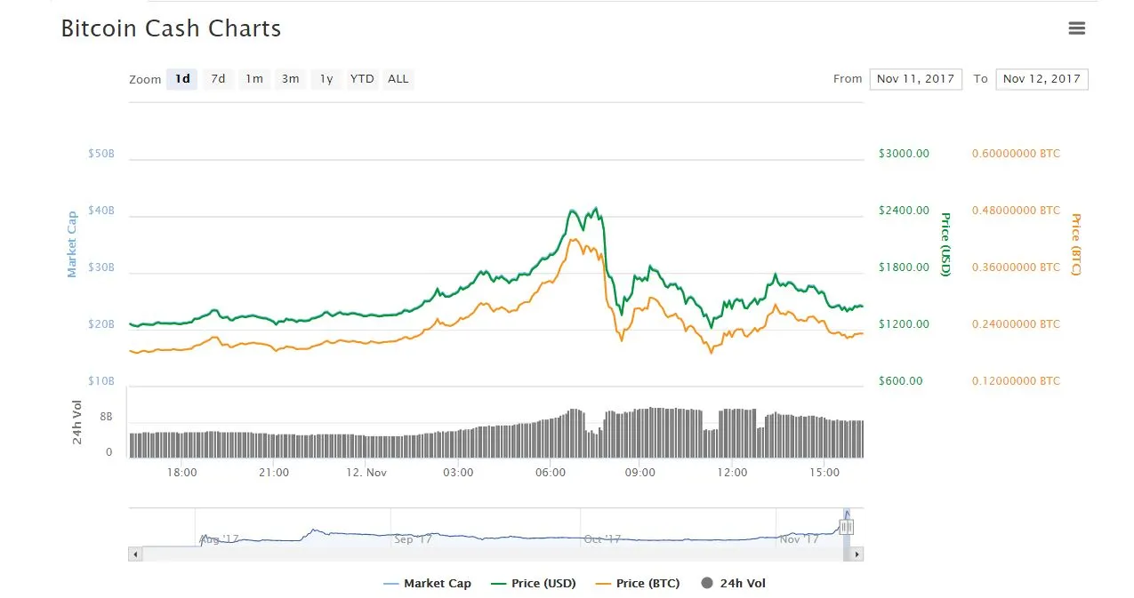Choose the ALL zoom option
The image size is (1134, 598).
[398, 79]
